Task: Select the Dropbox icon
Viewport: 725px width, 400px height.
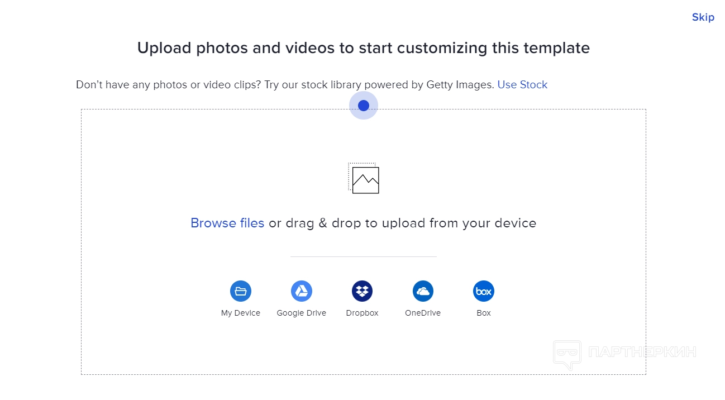Action: point(362,291)
